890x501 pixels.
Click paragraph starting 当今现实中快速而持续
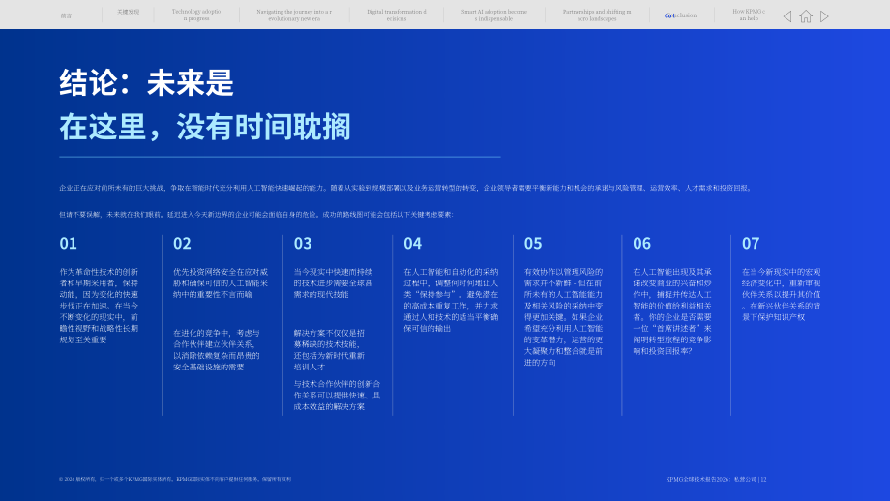tap(333, 283)
